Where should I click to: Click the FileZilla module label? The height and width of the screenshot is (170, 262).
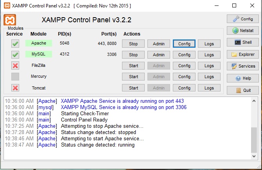(38, 65)
